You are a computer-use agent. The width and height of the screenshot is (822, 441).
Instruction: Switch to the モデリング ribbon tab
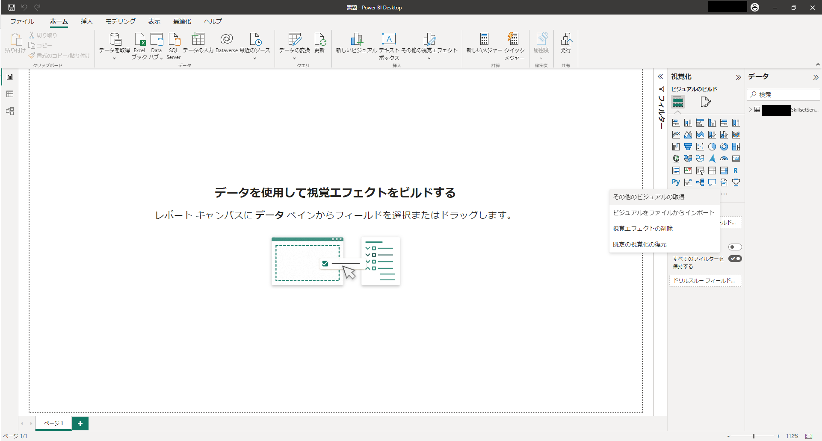(120, 21)
